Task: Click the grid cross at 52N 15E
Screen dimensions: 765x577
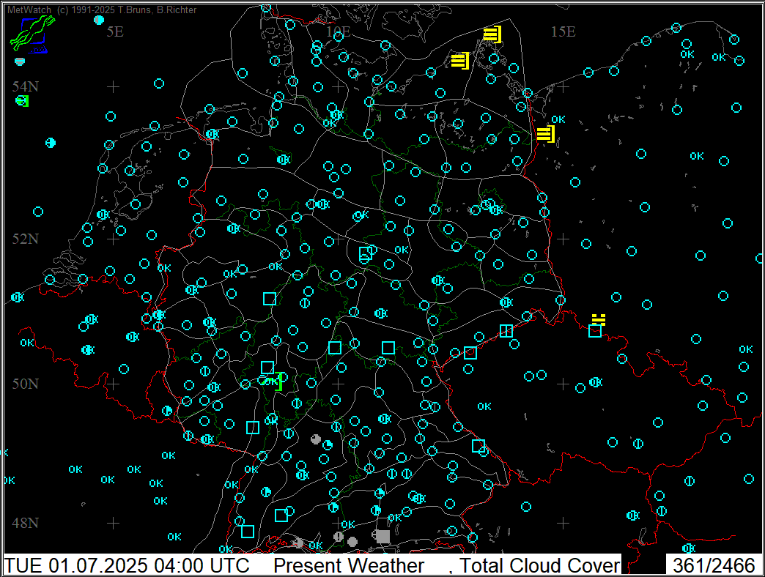Action: 563,239
